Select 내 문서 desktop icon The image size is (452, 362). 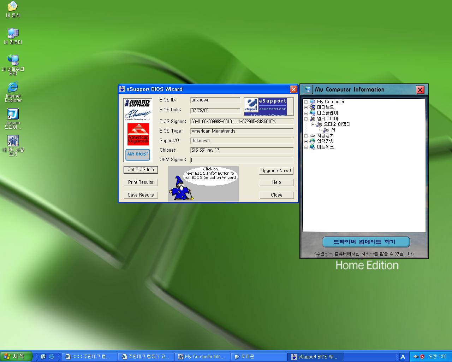click(13, 10)
